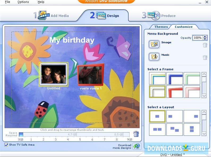
Task: Select the green frame style
Action: coord(192,78)
